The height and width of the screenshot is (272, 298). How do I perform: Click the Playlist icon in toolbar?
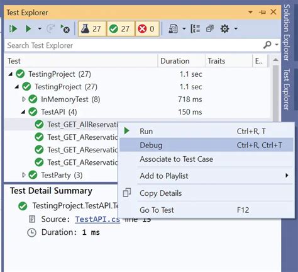click(173, 29)
